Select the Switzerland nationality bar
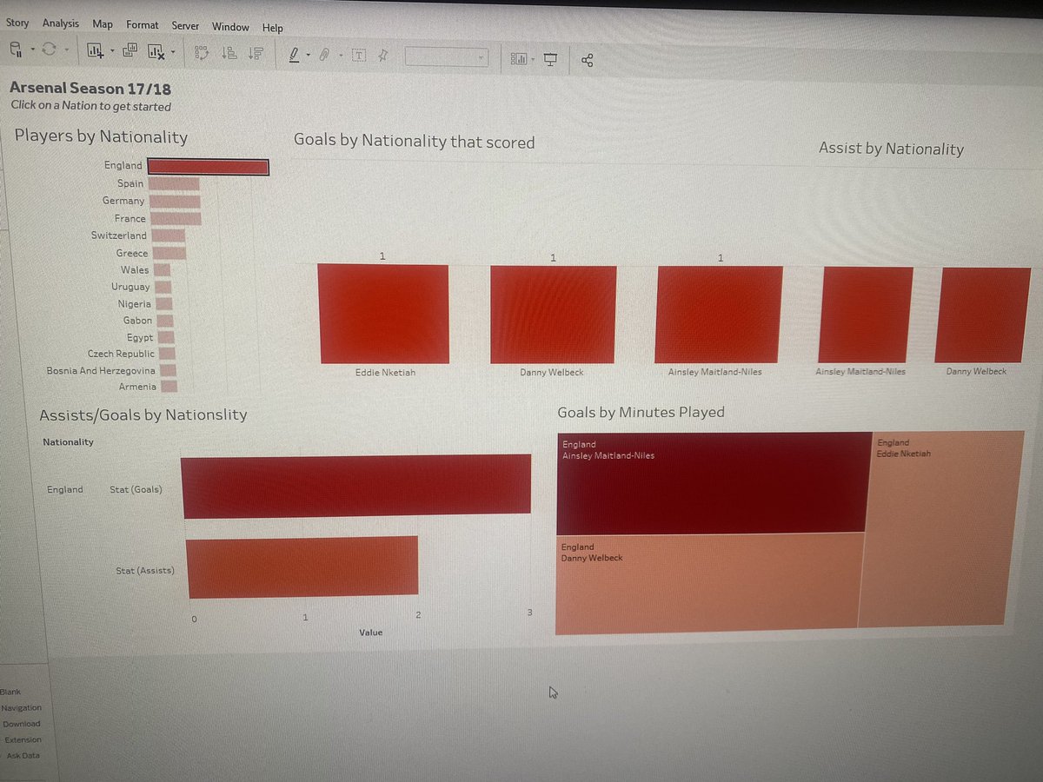The image size is (1043, 782). click(168, 235)
